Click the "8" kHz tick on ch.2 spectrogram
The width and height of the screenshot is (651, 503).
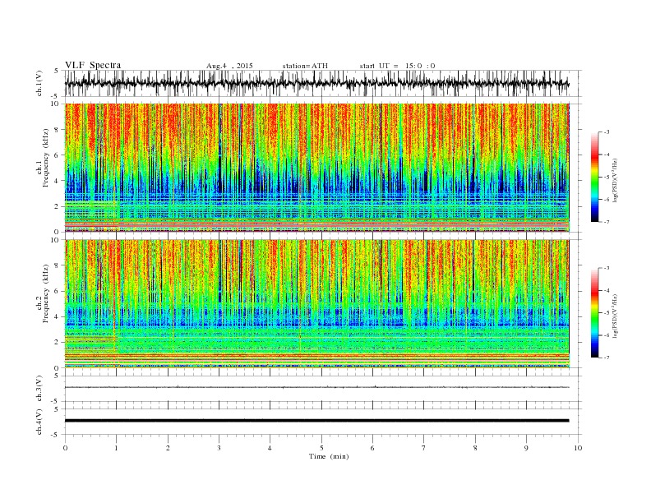click(58, 265)
